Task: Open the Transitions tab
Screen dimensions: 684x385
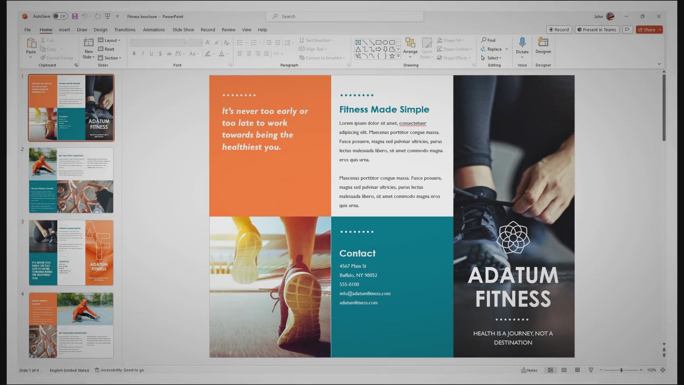Action: 125,30
